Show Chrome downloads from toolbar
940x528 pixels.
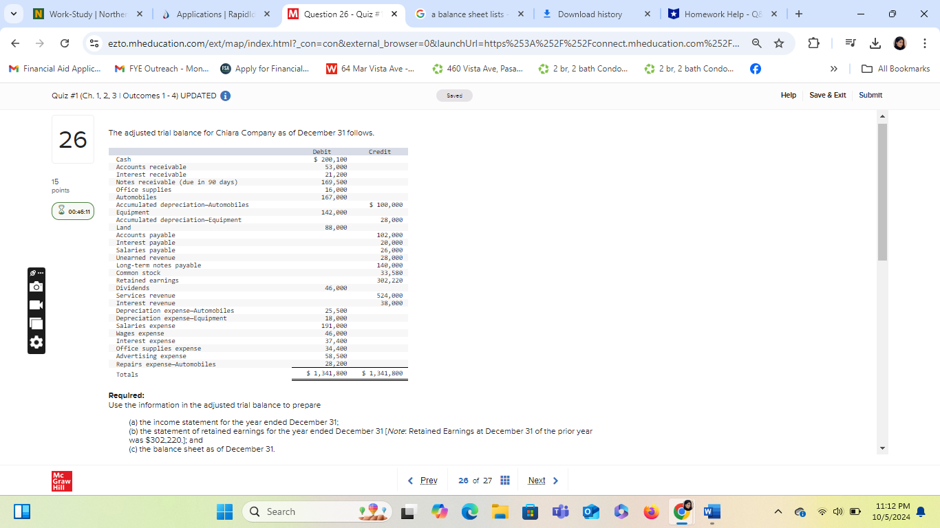[875, 43]
